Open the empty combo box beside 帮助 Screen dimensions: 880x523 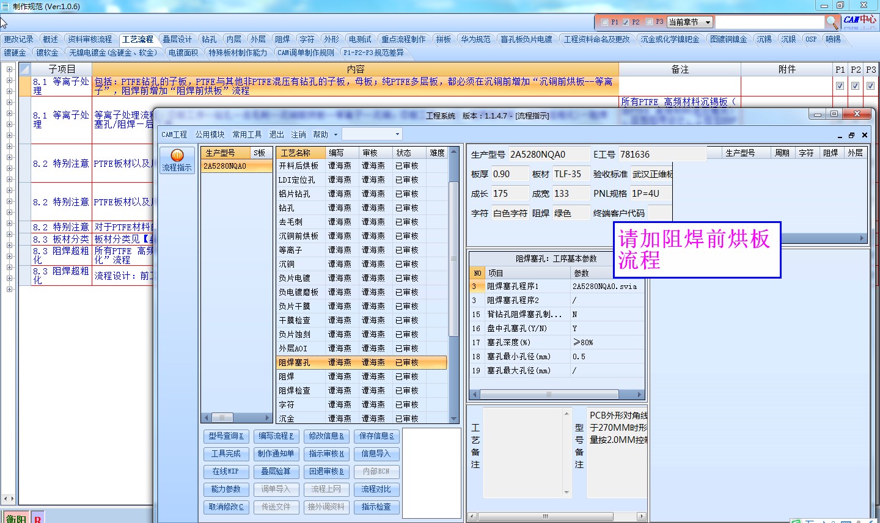[372, 134]
